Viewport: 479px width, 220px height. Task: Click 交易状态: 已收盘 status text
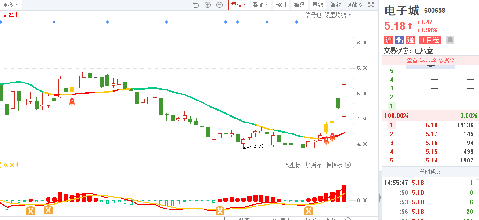point(408,51)
